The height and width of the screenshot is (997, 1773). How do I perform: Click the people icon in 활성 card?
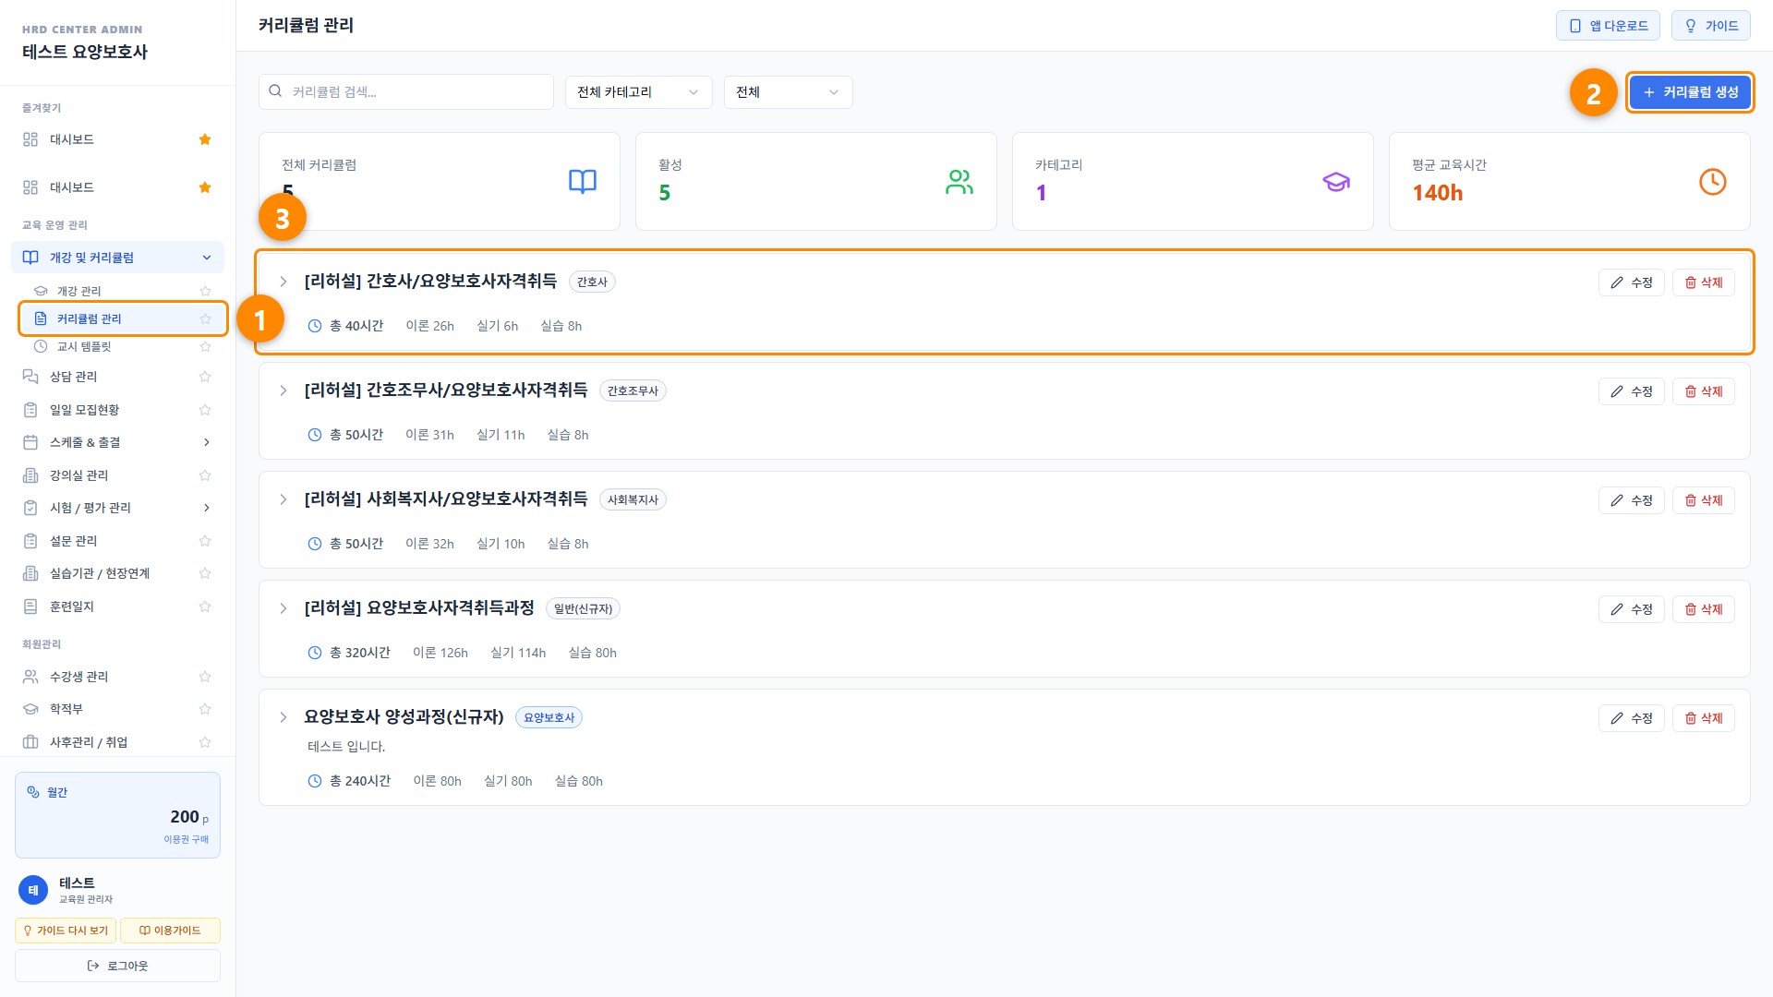(x=959, y=182)
